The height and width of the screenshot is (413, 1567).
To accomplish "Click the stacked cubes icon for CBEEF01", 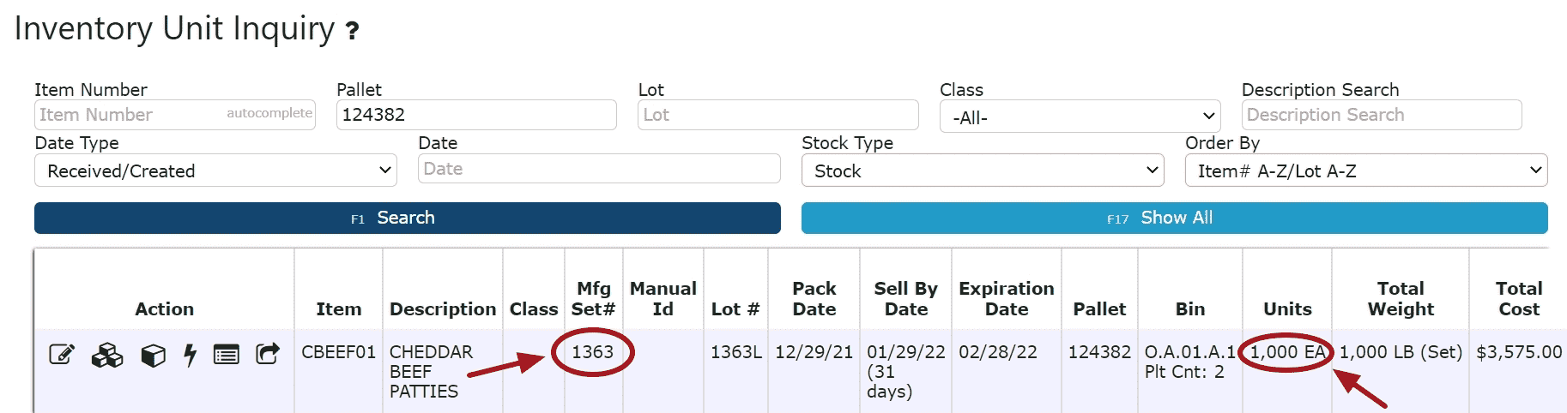I will coord(107,355).
